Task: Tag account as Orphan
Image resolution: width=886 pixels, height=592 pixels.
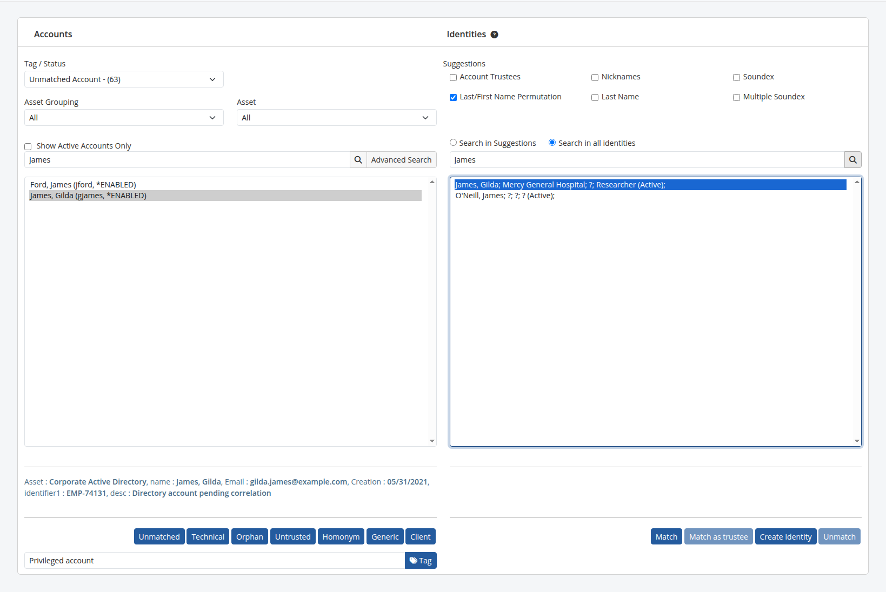Action: click(x=250, y=536)
